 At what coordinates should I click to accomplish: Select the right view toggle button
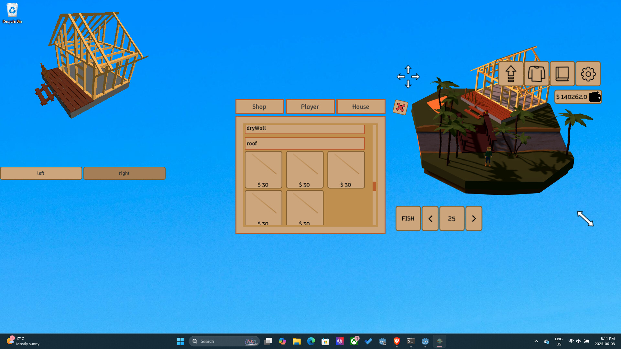point(124,173)
